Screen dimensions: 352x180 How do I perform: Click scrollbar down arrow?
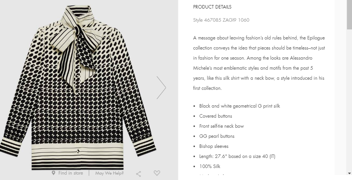pyautogui.click(x=349, y=173)
